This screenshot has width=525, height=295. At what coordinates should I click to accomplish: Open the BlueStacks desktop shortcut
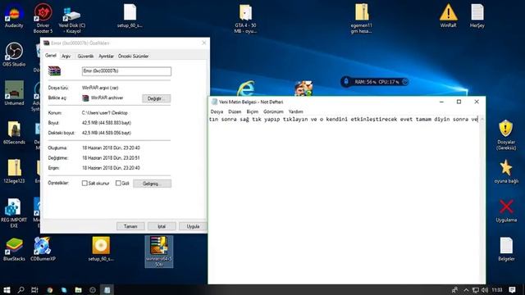pyautogui.click(x=14, y=249)
